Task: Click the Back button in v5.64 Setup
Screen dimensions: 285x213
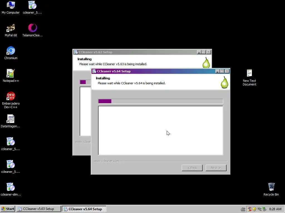Action: [192, 168]
